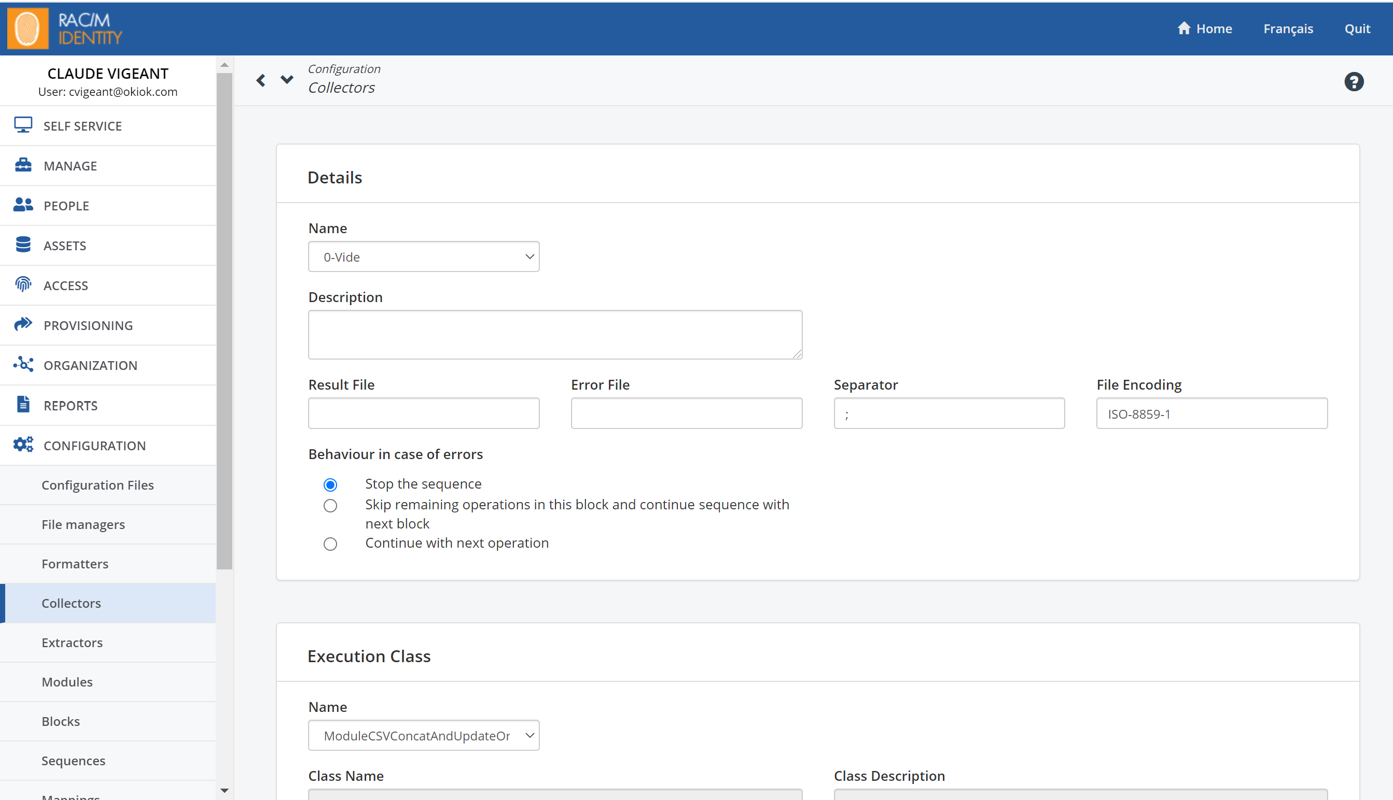The height and width of the screenshot is (800, 1393).
Task: Click the Organization network icon
Action: [x=23, y=364]
